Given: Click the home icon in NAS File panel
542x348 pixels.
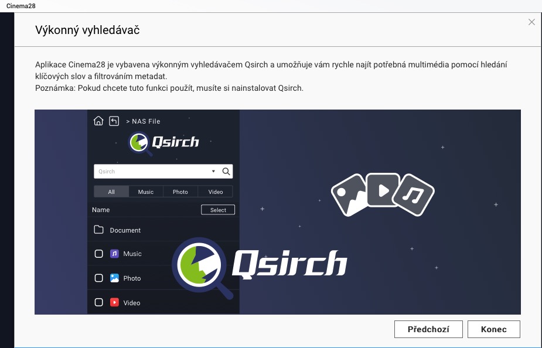Looking at the screenshot, I should pyautogui.click(x=98, y=121).
